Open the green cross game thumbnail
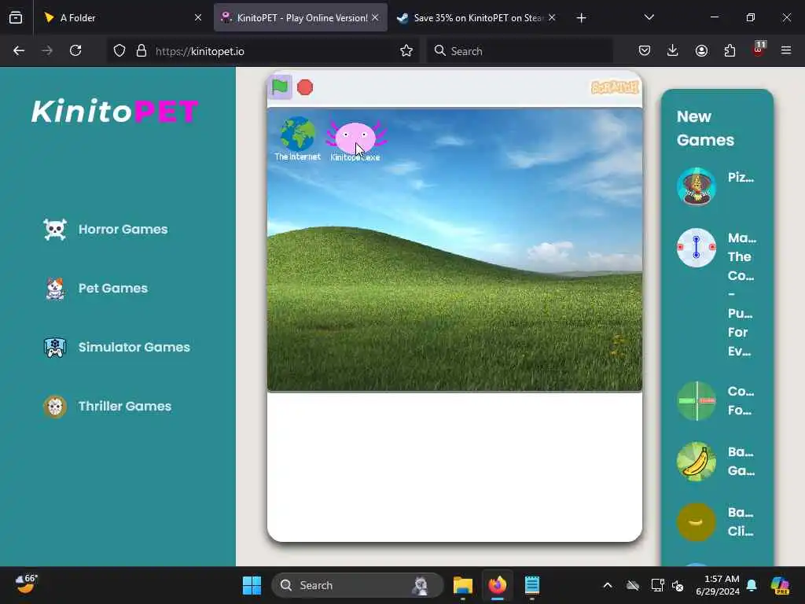The image size is (805, 604). (x=697, y=400)
